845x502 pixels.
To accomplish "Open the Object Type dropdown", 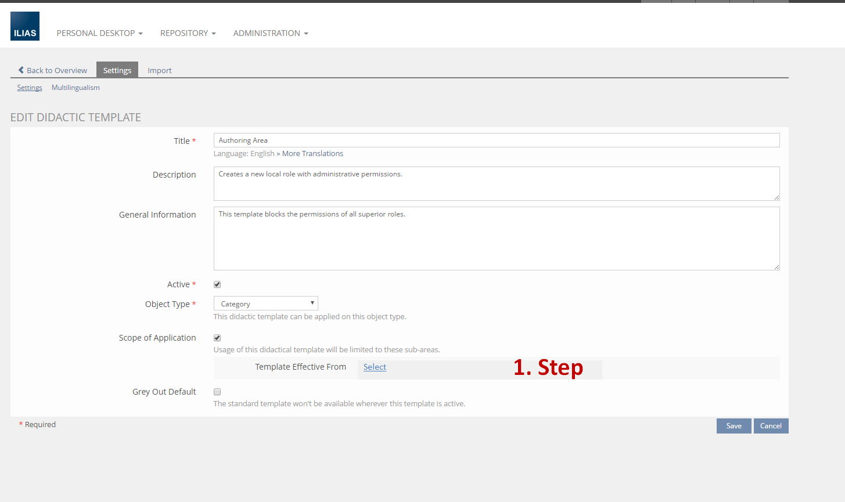I will pyautogui.click(x=265, y=304).
